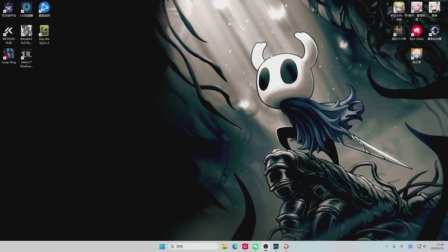Open the UU加速器 desktop shortcut
448x252 pixels.
pos(26,10)
